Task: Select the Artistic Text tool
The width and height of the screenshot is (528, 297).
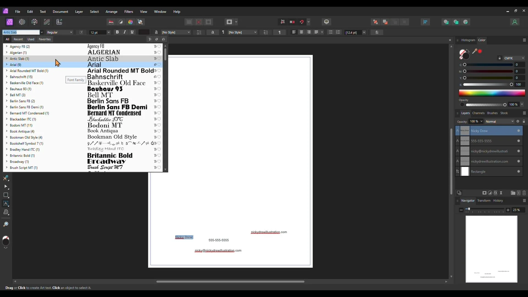Action: pyautogui.click(x=6, y=204)
